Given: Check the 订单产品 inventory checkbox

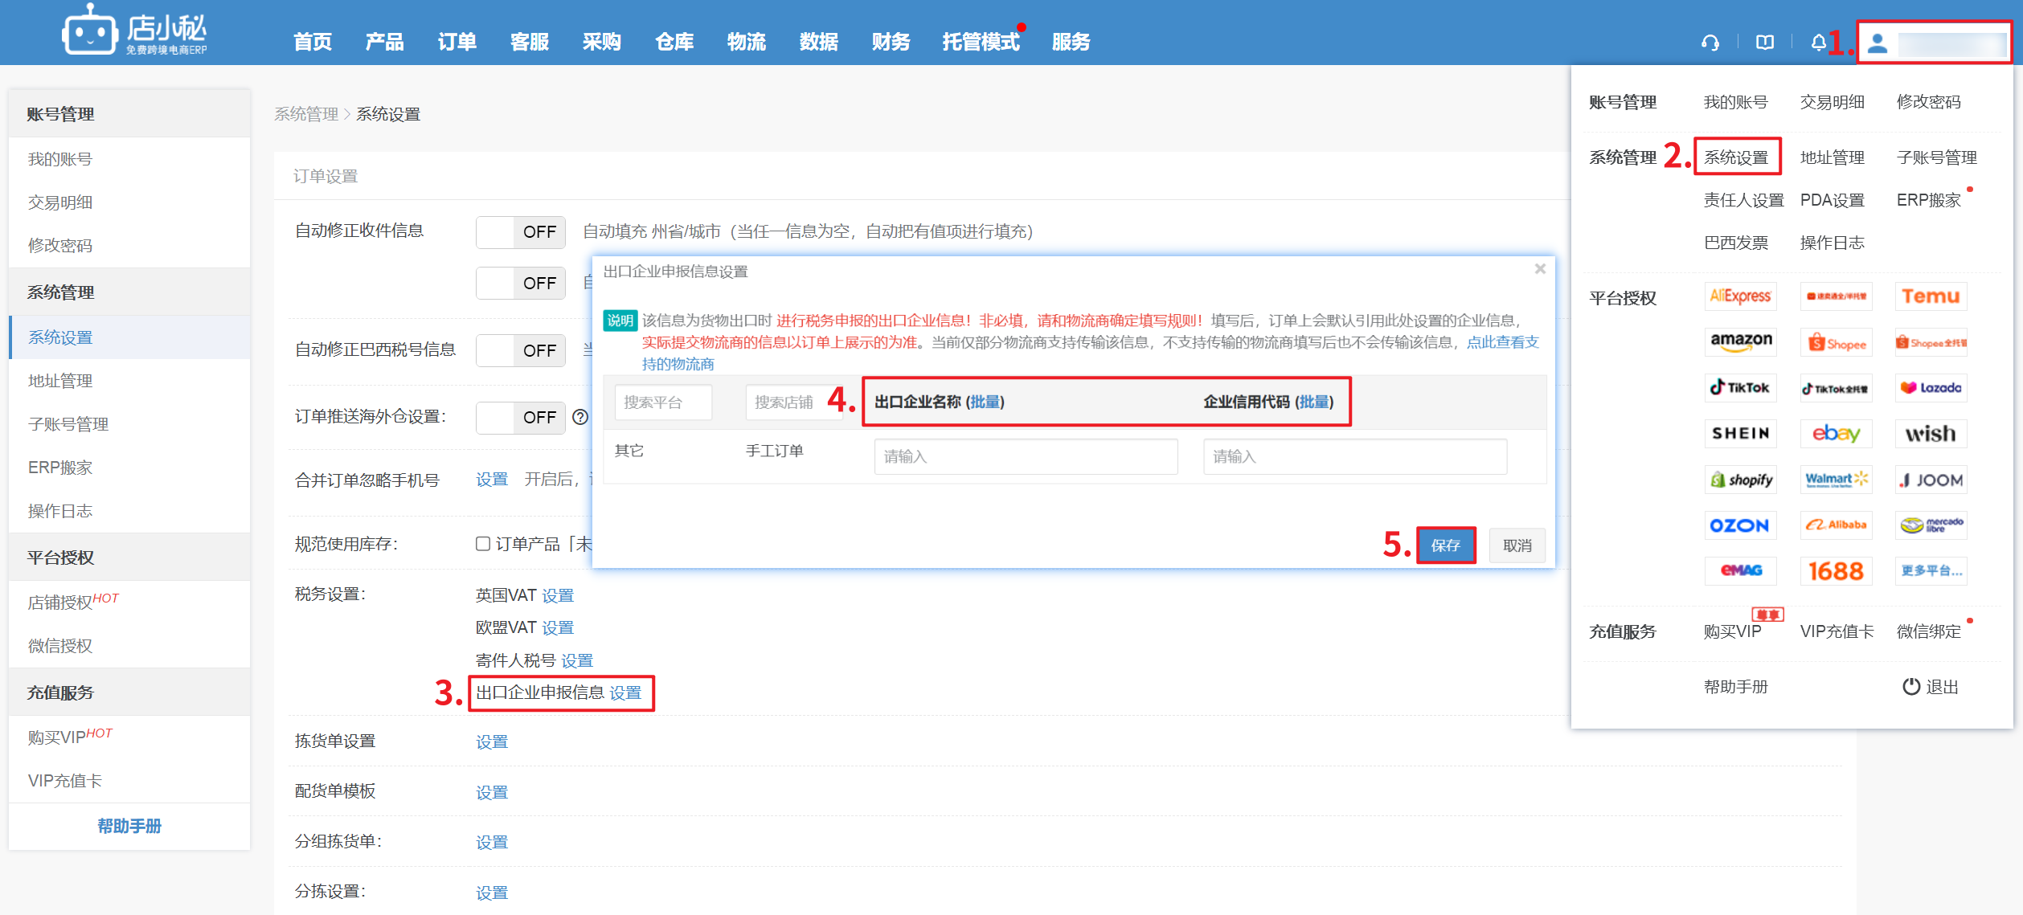Looking at the screenshot, I should point(483,544).
